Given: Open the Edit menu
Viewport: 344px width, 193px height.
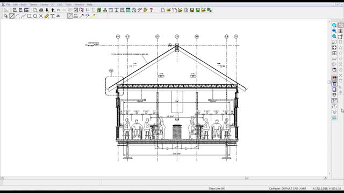Looking at the screenshot, I should pyautogui.click(x=16, y=5).
